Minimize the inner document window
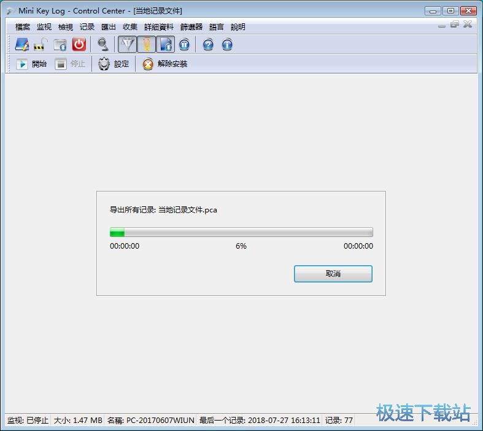Viewport: 483px width, 431px height. [x=442, y=26]
